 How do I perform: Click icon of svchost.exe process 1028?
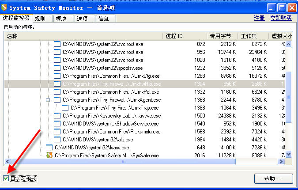[57, 60]
